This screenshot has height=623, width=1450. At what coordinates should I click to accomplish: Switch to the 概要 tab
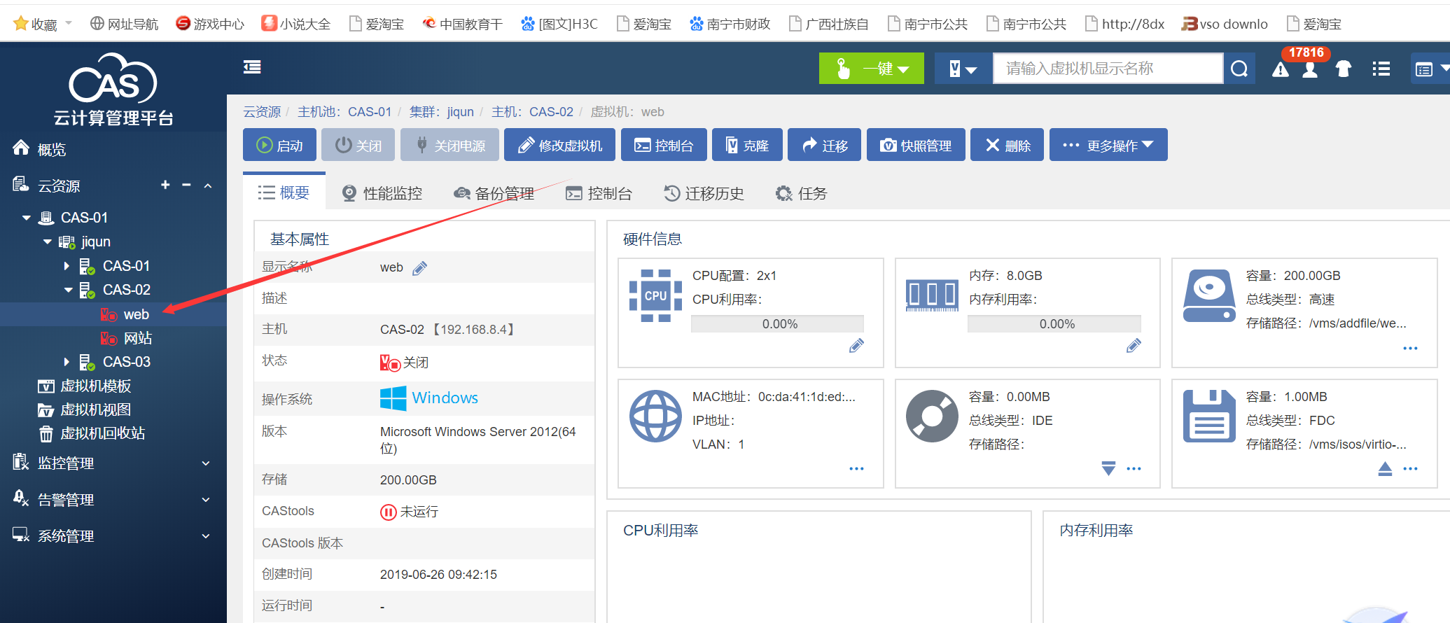[284, 192]
